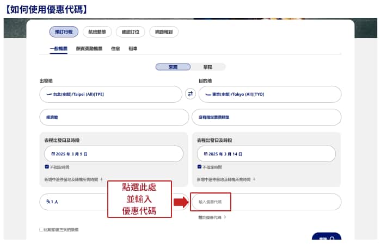Toggle return 不指定時間 checkbox
The height and width of the screenshot is (244, 381).
[x=199, y=167]
